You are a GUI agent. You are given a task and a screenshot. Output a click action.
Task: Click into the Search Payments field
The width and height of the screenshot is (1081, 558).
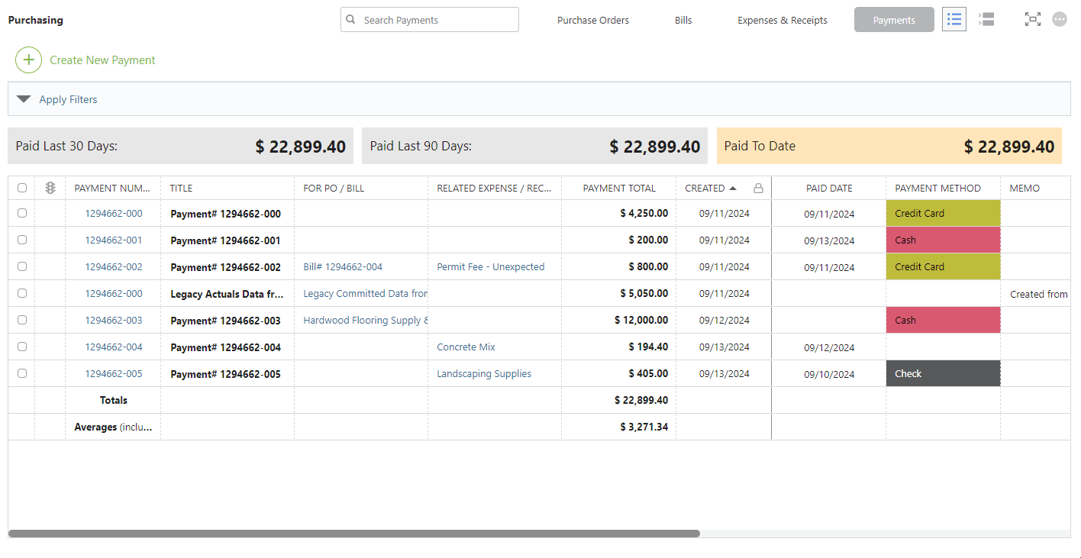pyautogui.click(x=430, y=20)
